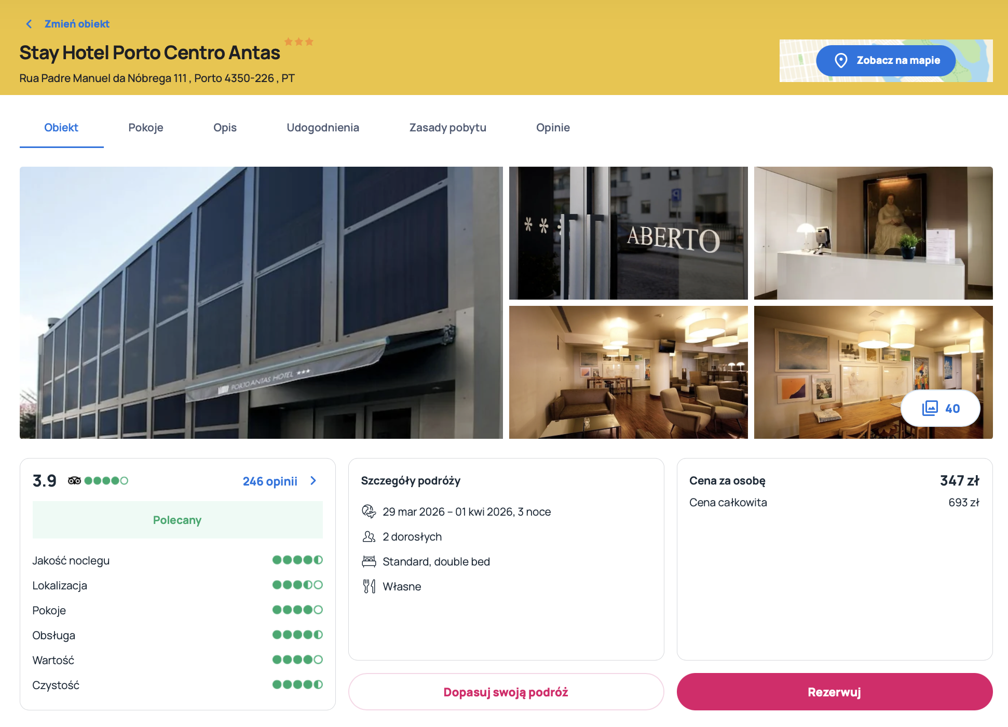The height and width of the screenshot is (727, 1008).
Task: Open the Opis tab
Action: [225, 128]
